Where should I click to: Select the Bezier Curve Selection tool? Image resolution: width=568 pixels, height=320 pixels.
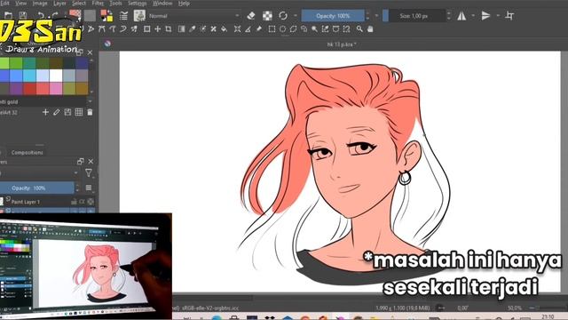335,29
